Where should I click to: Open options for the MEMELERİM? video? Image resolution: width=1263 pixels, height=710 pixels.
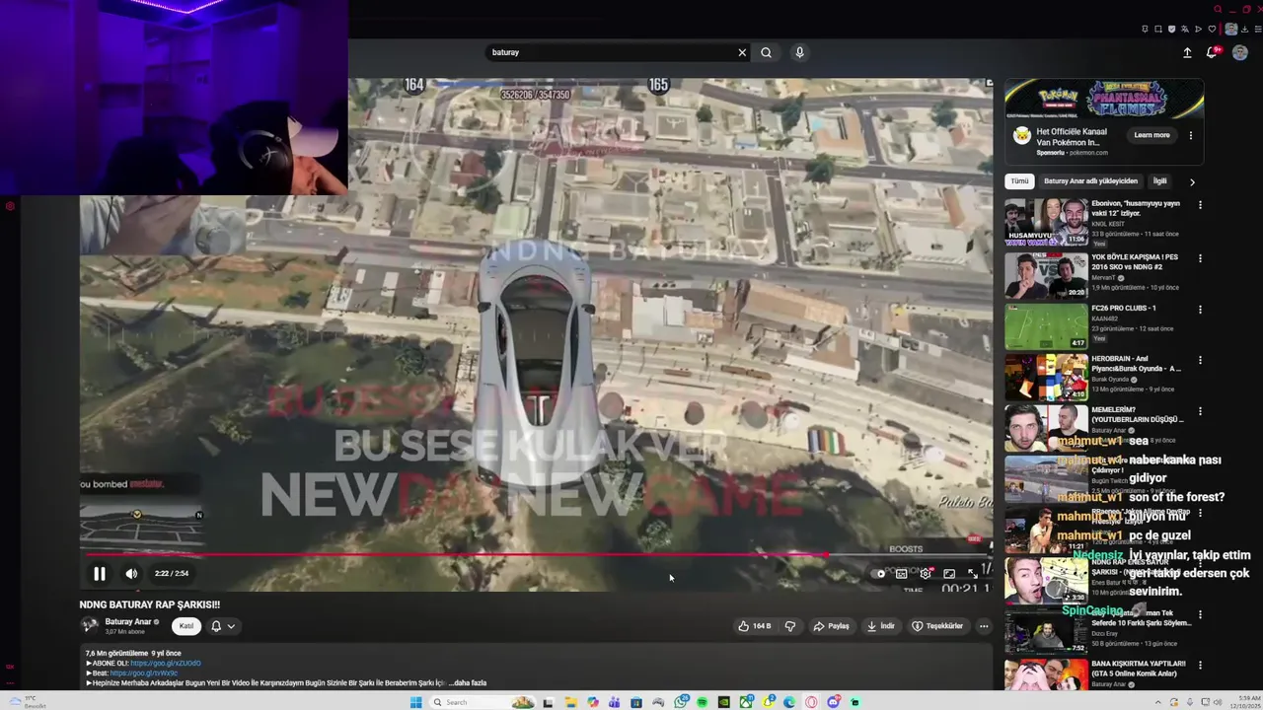(1200, 411)
